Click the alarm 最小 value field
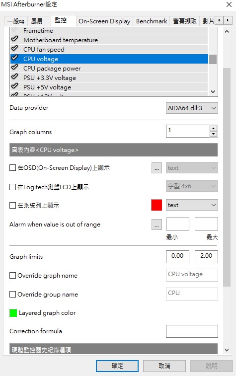Viewport: 236px width, 376px height. pos(177,224)
